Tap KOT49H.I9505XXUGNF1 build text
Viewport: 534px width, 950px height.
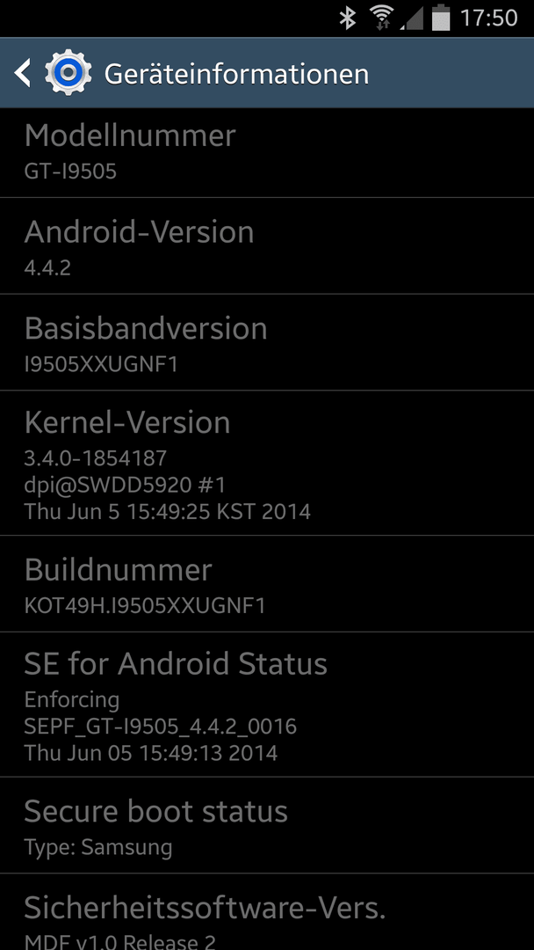click(145, 605)
